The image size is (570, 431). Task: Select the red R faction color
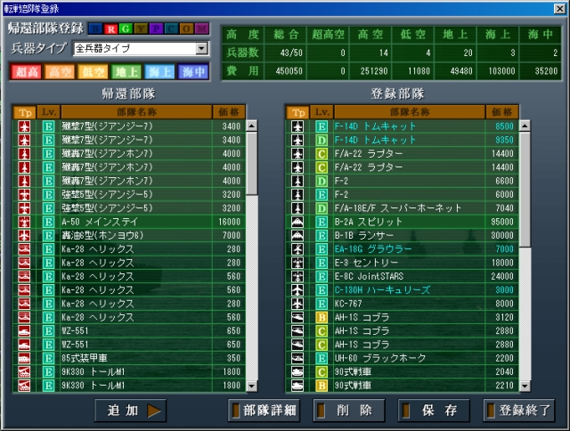[x=110, y=28]
